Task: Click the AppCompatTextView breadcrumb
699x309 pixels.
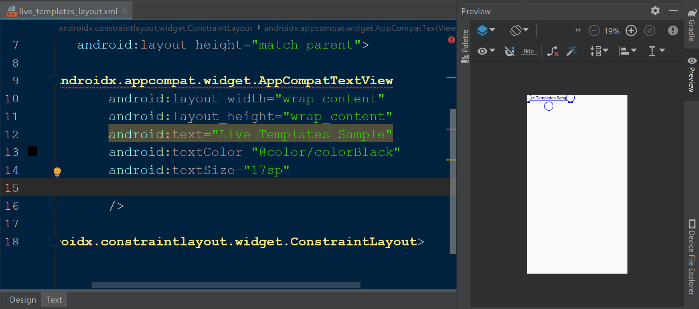Action: [x=360, y=28]
